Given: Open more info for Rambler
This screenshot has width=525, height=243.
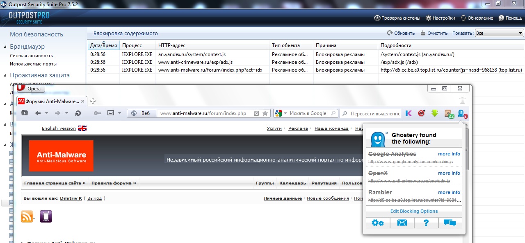Looking at the screenshot, I should (449, 192).
